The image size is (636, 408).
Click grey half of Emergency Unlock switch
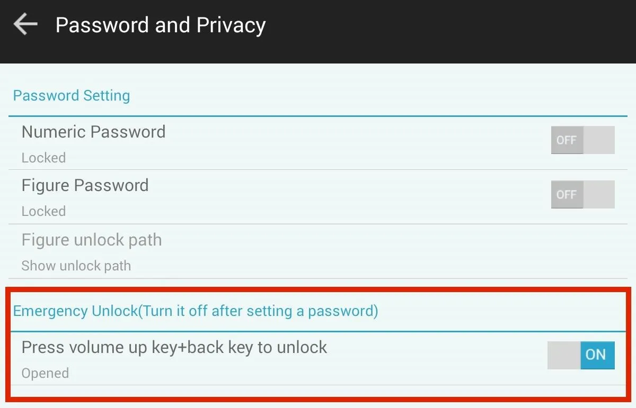click(x=564, y=355)
